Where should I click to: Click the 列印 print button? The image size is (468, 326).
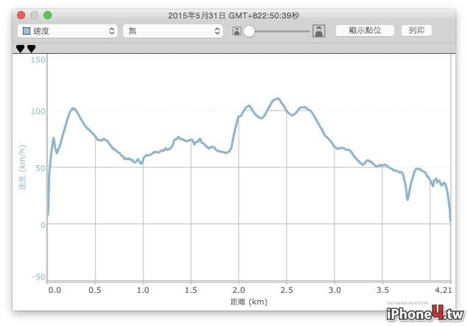pos(416,30)
